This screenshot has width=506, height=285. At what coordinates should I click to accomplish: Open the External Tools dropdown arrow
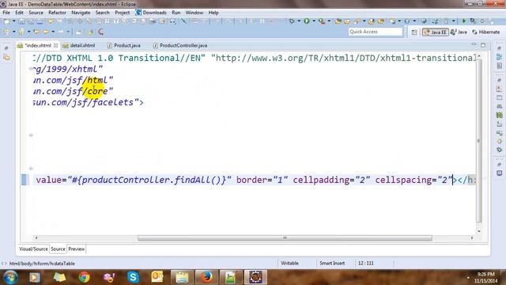[329, 21]
